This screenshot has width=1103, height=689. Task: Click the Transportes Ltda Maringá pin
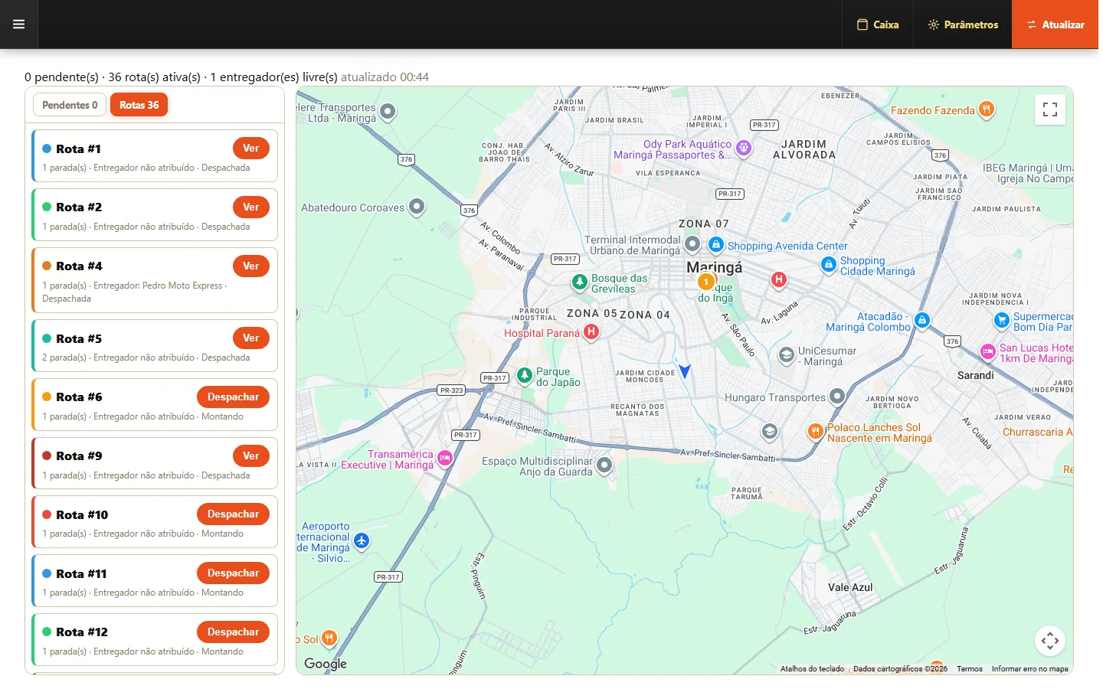[x=388, y=113]
